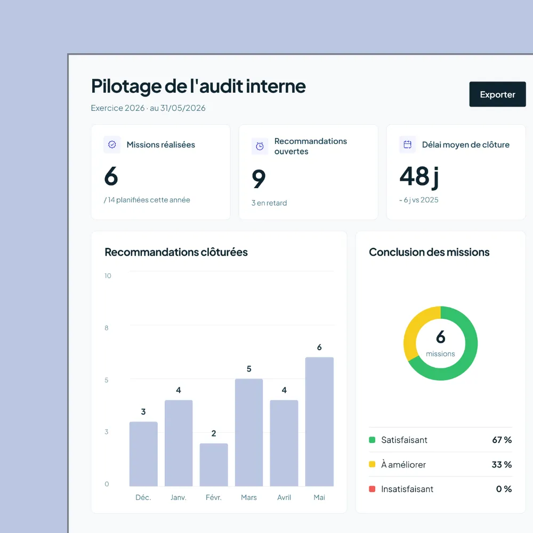
Task: Select the Févr. bar in chart
Action: [x=214, y=465]
